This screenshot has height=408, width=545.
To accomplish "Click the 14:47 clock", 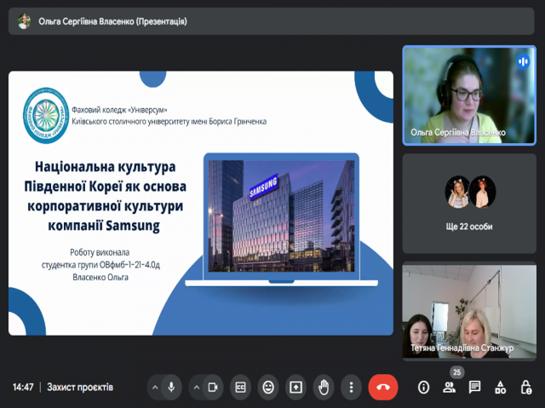I will pyautogui.click(x=23, y=388).
